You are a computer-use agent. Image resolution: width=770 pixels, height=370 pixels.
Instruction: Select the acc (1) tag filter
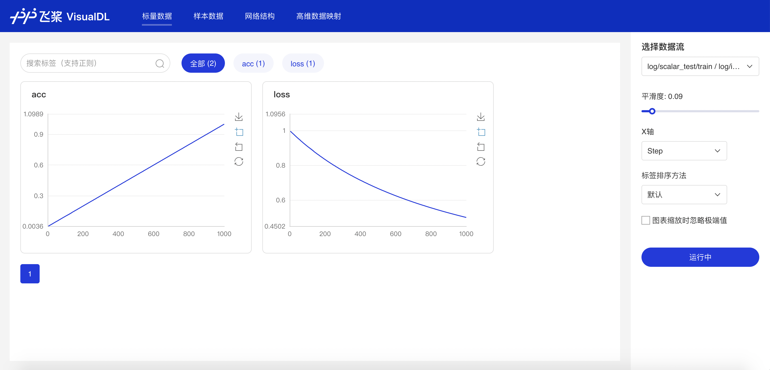[x=253, y=63]
